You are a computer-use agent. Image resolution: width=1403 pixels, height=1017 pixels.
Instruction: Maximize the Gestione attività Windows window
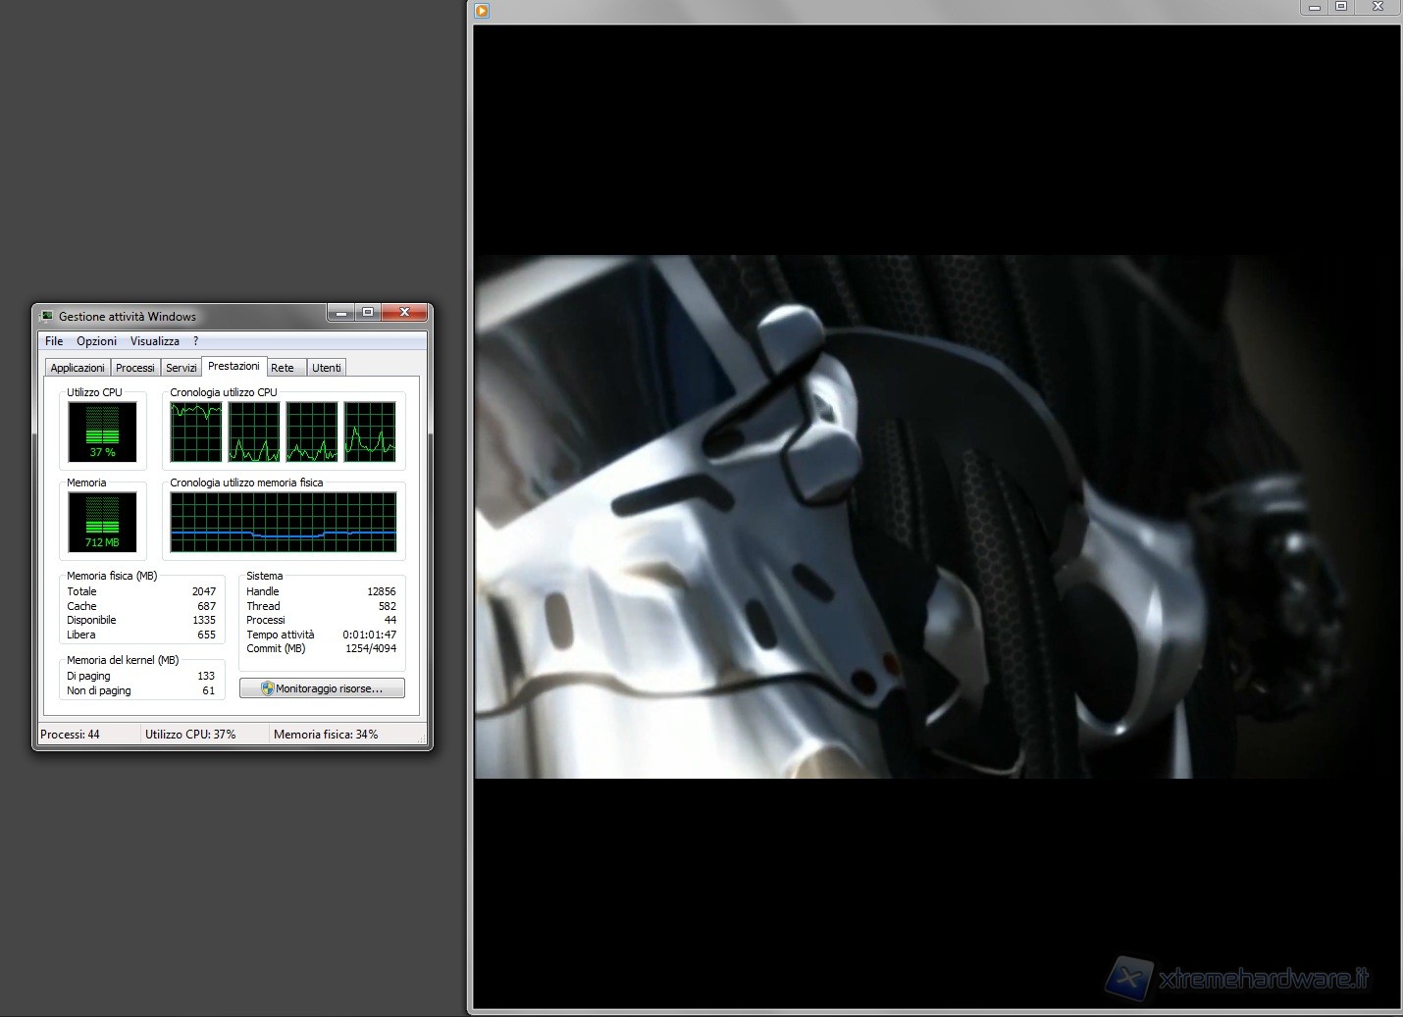point(368,313)
